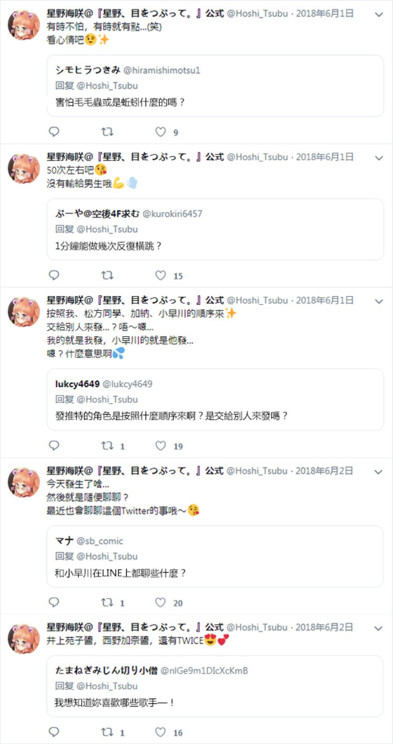The height and width of the screenshot is (744, 393).
Task: Like the tweet mentioning TWICE
Action: tap(161, 732)
